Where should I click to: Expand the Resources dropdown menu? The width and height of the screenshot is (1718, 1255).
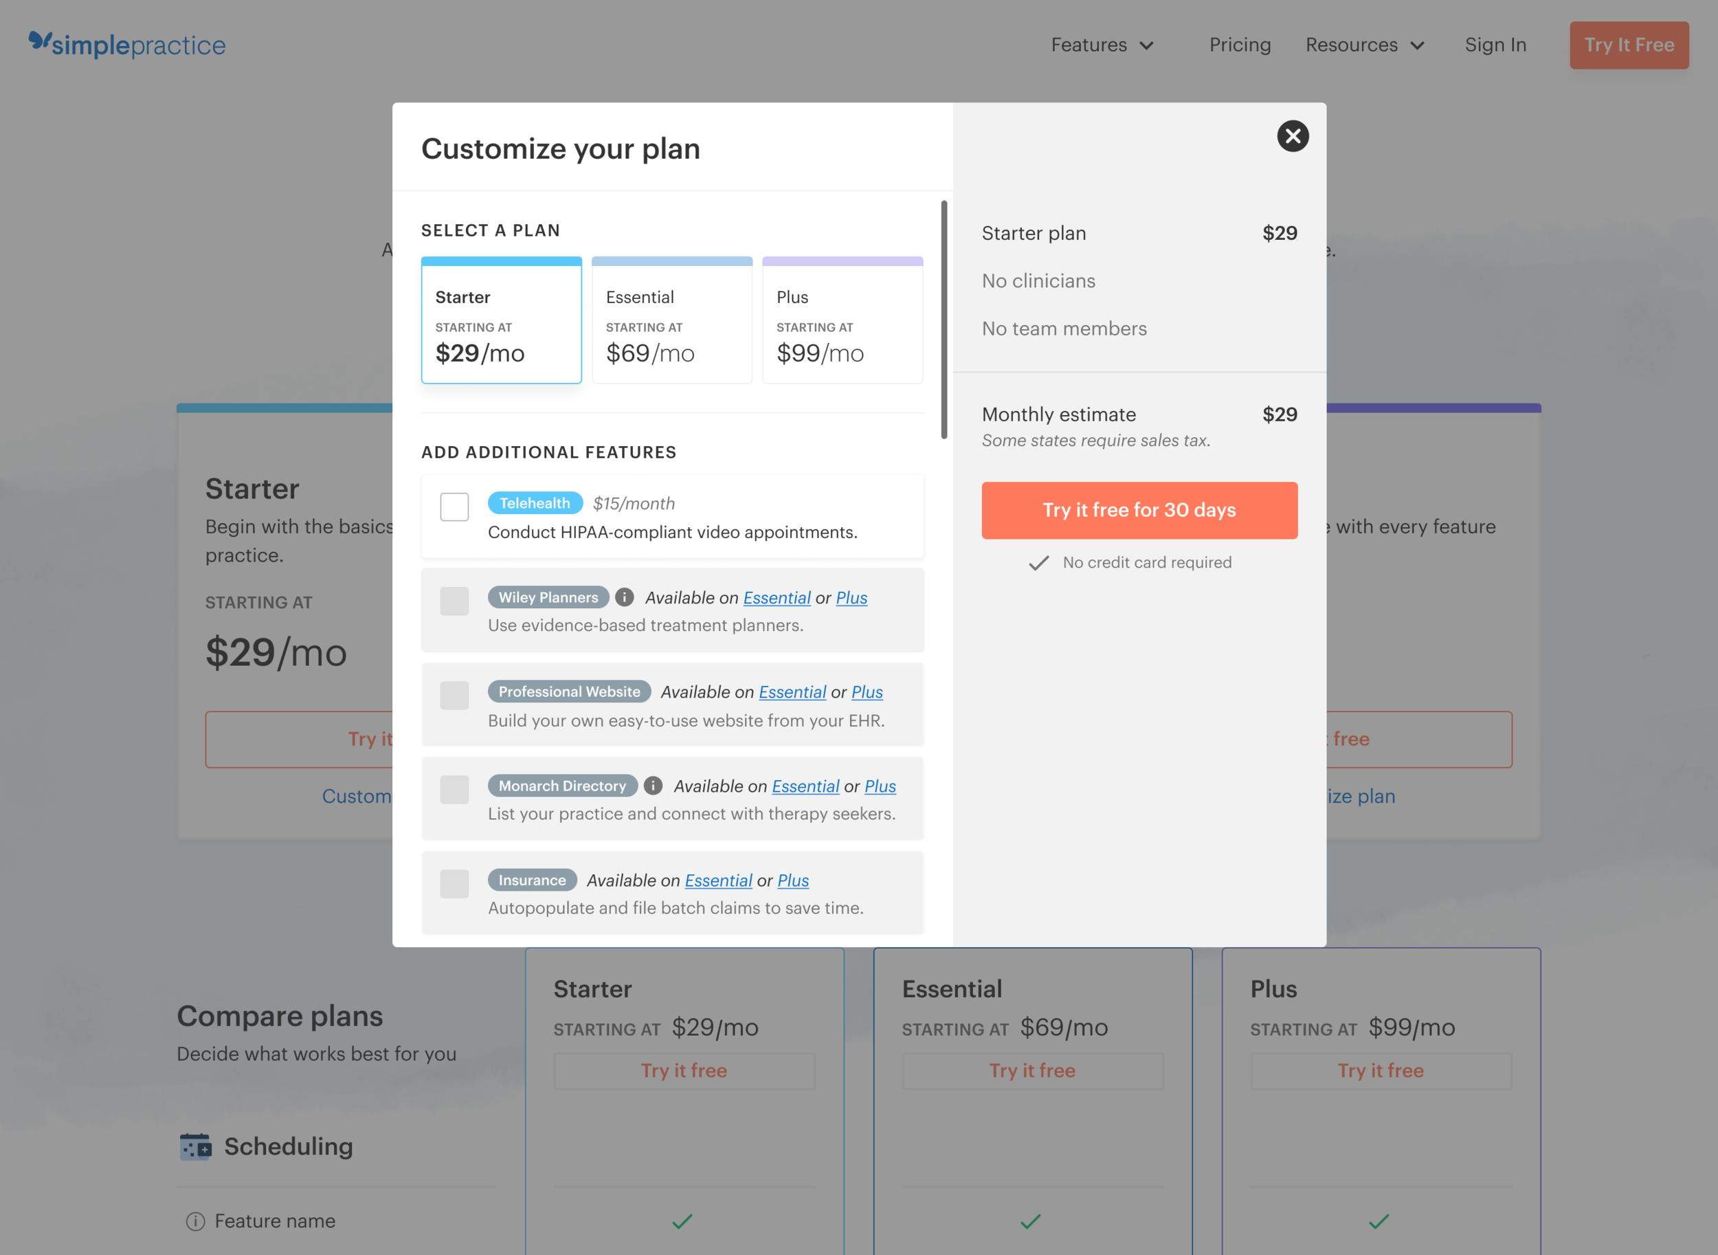[1364, 45]
